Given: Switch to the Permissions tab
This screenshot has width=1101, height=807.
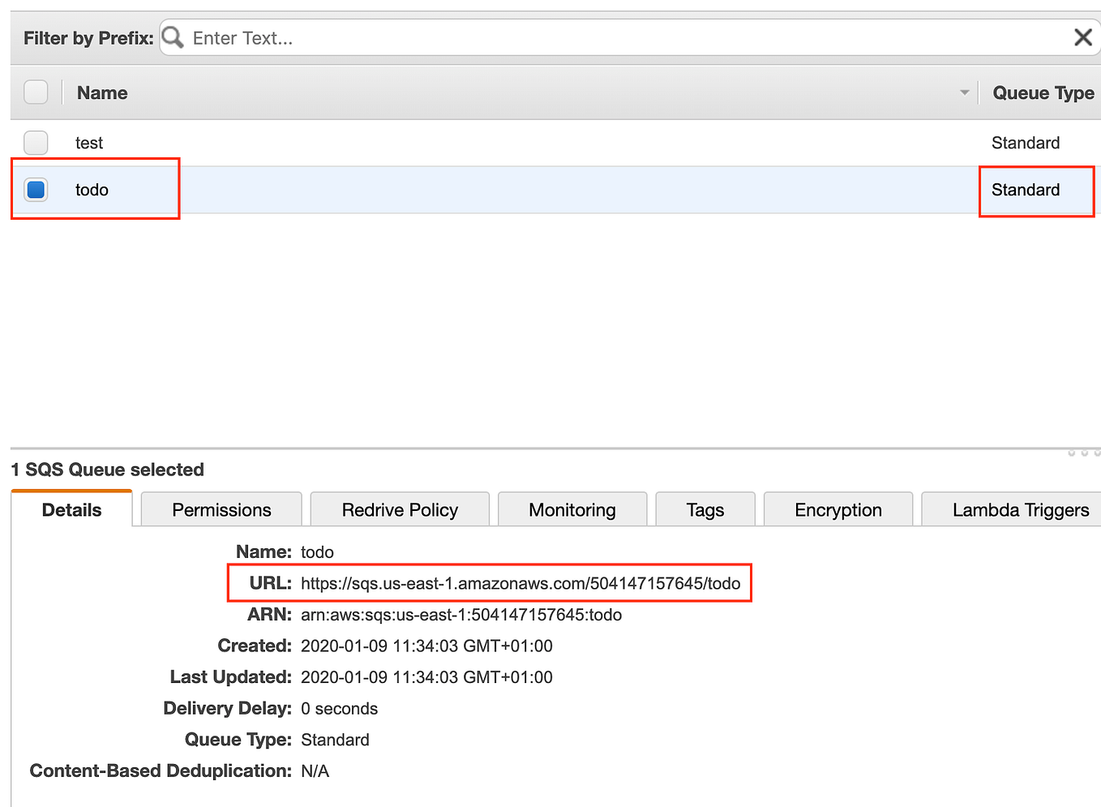Looking at the screenshot, I should tap(221, 509).
